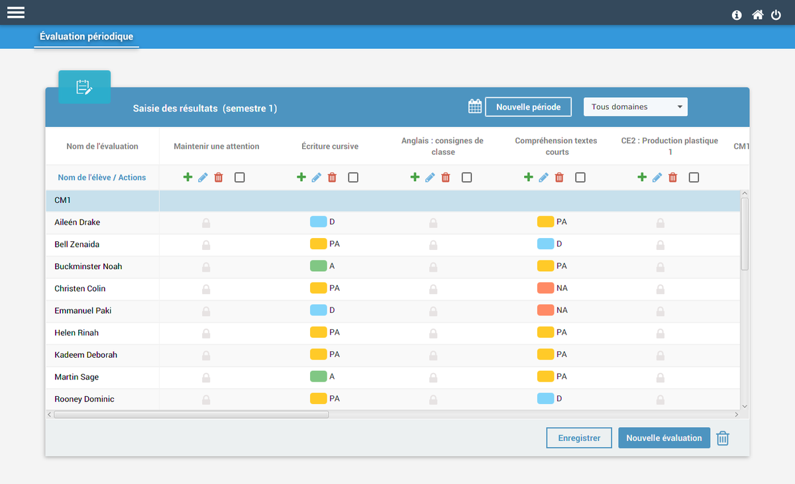Screen dimensions: 795x484
Task: Click the notepad edit icon badge
Action: 84,87
